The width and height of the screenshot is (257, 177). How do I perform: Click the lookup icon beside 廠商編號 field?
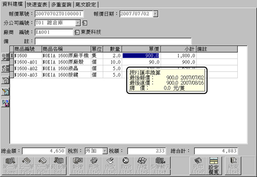(x=77, y=32)
